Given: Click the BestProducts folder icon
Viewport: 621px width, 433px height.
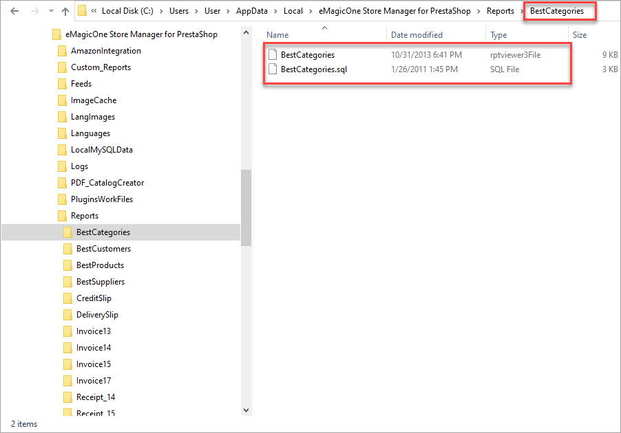Looking at the screenshot, I should (67, 265).
